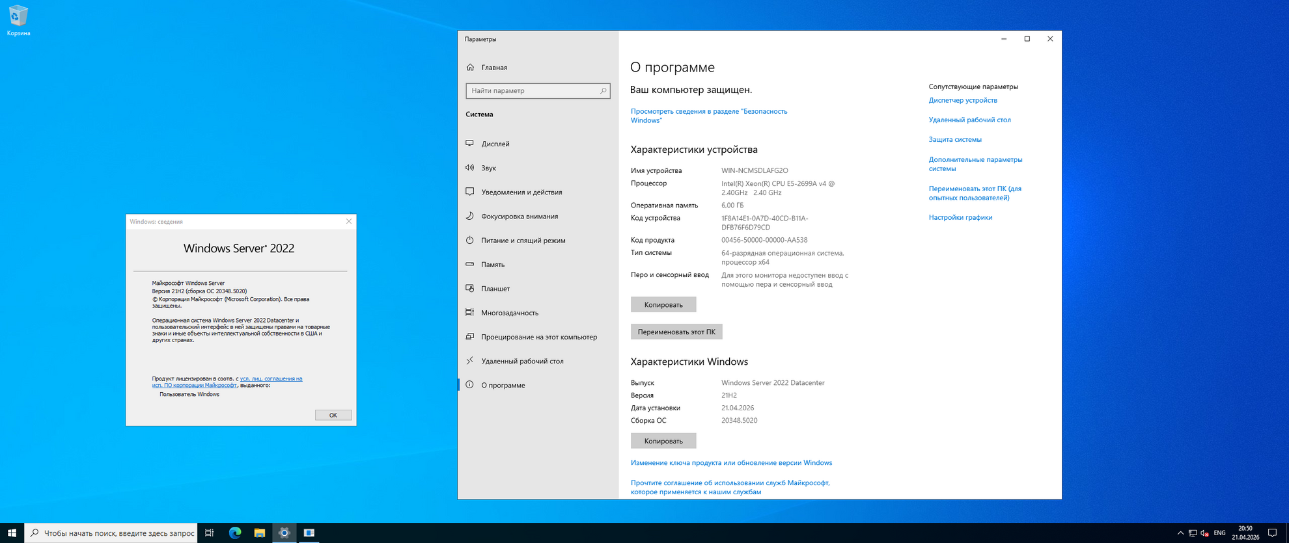This screenshot has width=1289, height=543.
Task: Maximize the Параметры window
Action: click(x=1027, y=39)
